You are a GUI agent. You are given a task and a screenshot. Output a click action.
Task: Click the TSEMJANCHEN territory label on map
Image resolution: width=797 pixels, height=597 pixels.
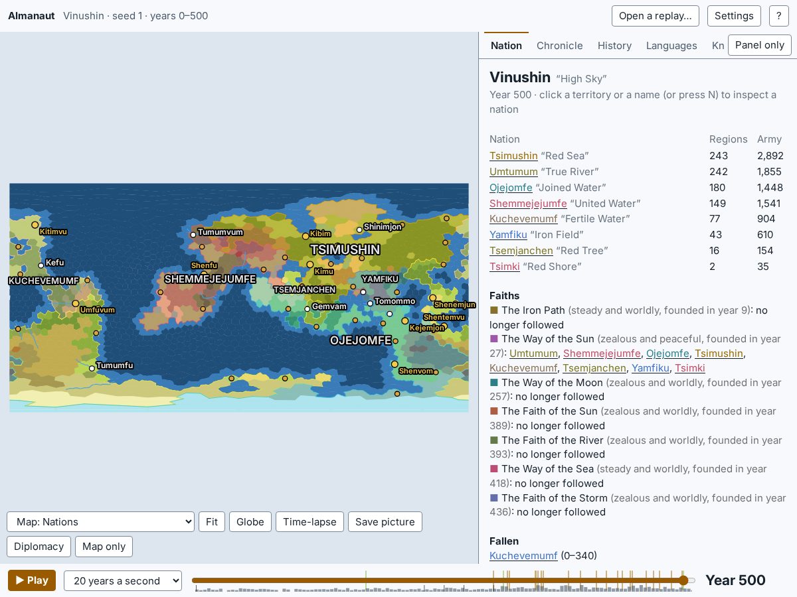coord(305,290)
